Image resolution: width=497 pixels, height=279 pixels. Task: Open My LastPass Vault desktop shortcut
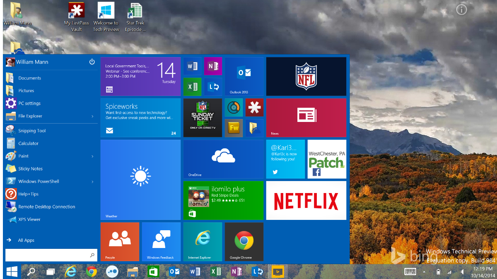[x=76, y=17]
